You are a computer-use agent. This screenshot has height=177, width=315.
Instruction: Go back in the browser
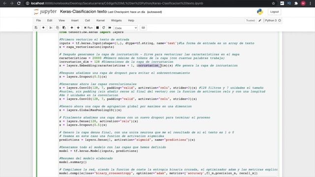click(5, 3)
